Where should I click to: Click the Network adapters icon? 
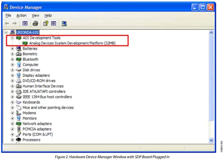18,124
